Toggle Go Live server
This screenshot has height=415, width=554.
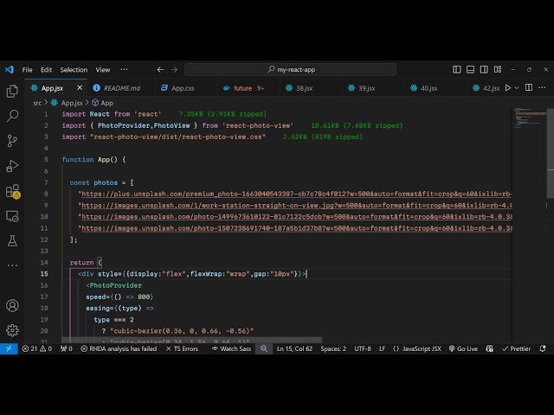463,348
